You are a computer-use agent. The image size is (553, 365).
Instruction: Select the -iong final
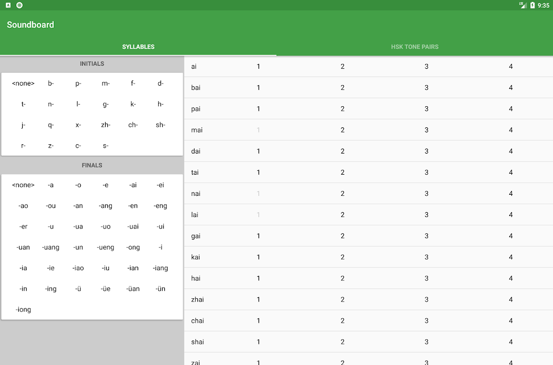23,309
